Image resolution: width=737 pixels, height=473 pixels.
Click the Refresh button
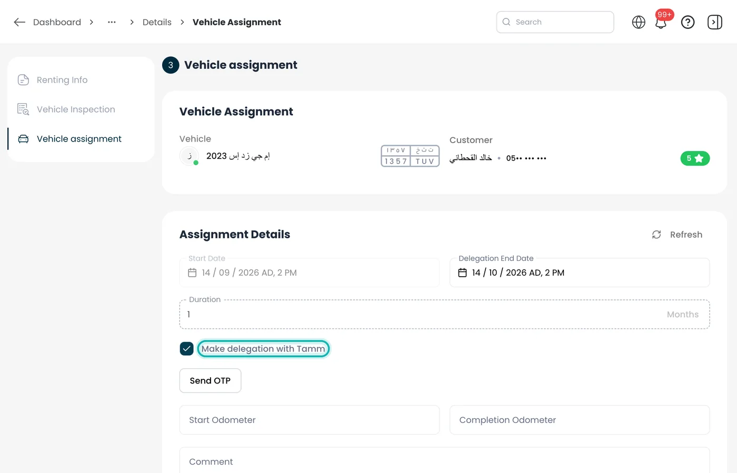(x=677, y=235)
